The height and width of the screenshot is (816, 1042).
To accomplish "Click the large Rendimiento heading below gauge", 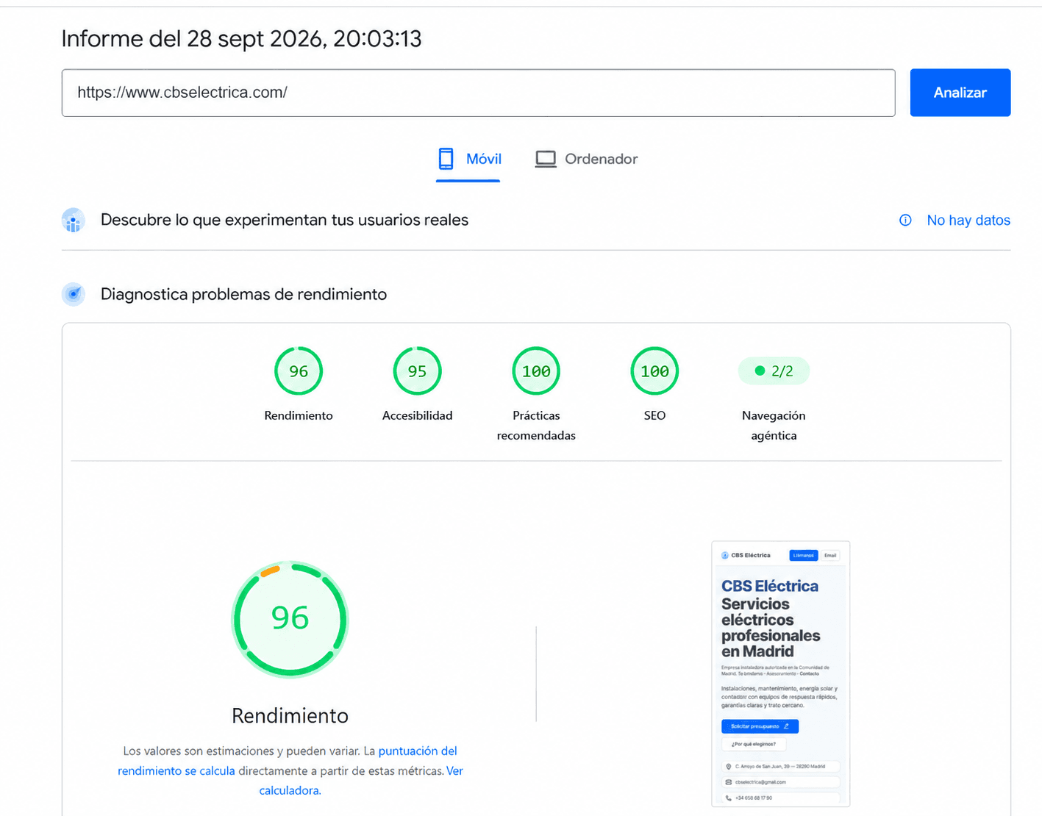I will 290,715.
